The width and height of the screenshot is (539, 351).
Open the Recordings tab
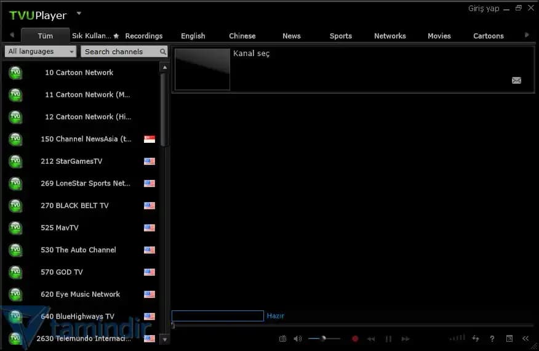click(144, 36)
